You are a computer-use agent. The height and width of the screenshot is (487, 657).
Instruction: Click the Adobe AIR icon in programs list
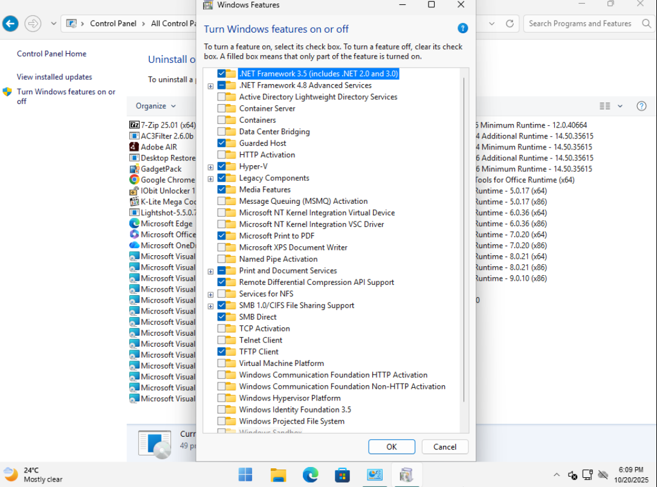134,147
